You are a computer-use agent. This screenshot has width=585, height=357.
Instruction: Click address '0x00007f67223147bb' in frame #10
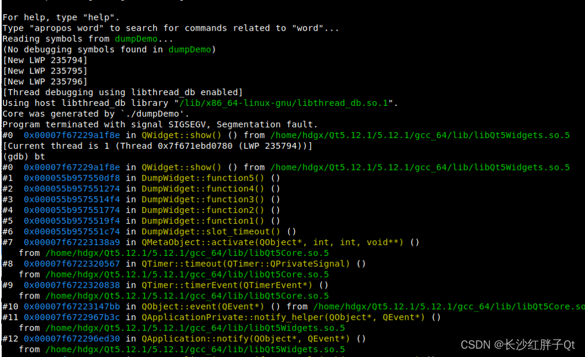coord(72,307)
